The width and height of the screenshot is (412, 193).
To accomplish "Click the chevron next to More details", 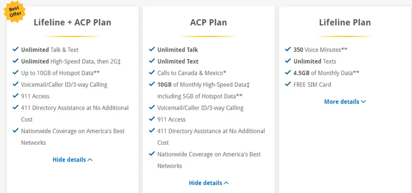I will coord(363,102).
